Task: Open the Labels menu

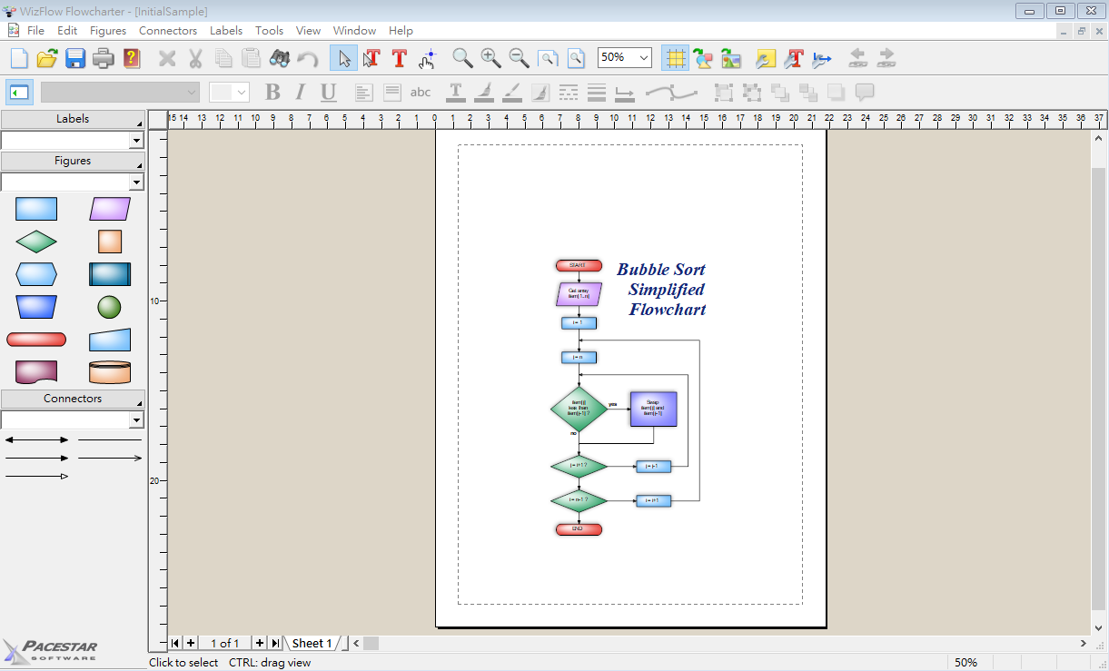Action: (x=226, y=30)
